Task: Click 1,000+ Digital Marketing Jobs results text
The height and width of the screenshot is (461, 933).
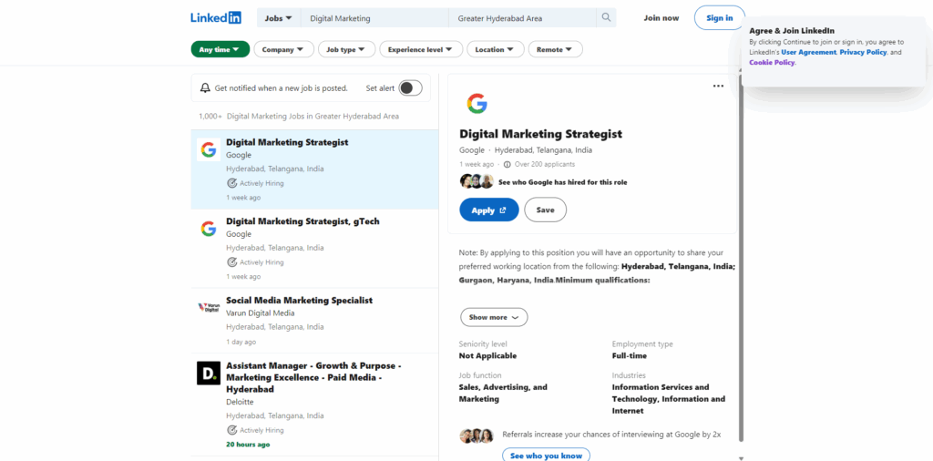Action: tap(299, 116)
